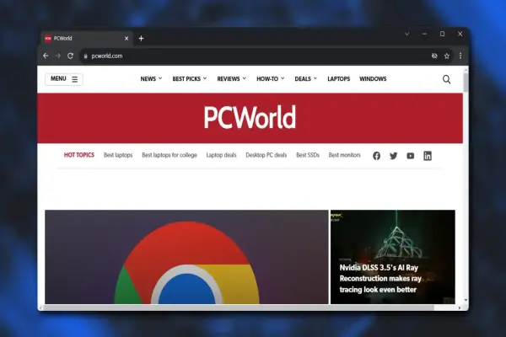Click the browser forward arrow
The width and height of the screenshot is (506, 337).
[57, 56]
